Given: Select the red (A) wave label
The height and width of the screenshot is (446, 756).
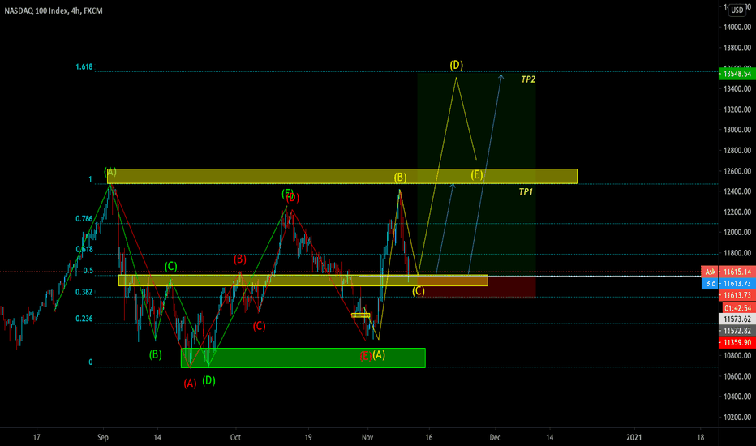Looking at the screenshot, I should tap(190, 384).
